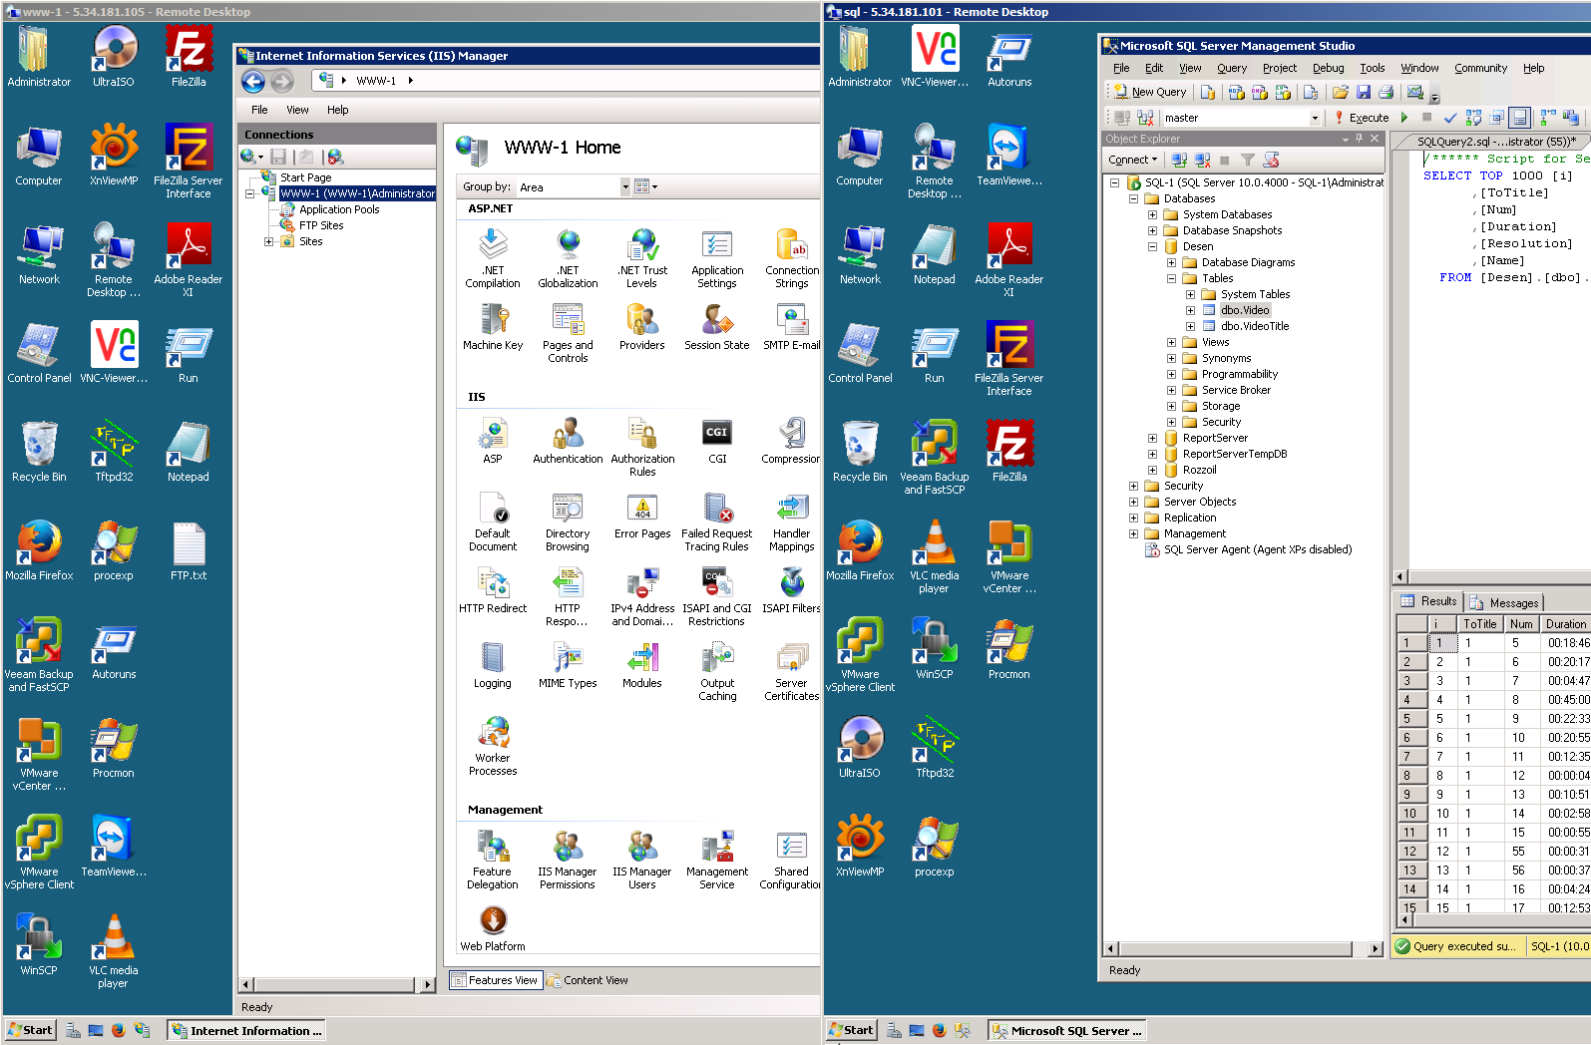Open Session State feature
1591x1045 pixels.
point(717,326)
